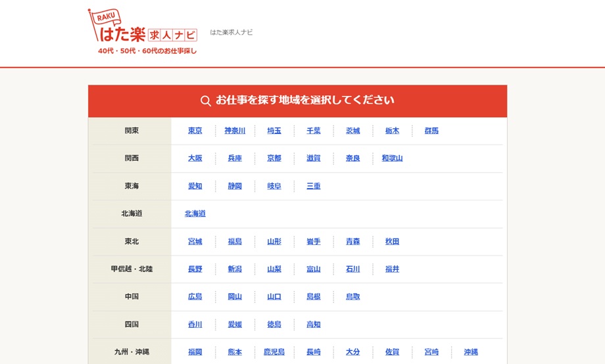Open the 佐賀 link
The image size is (605, 364).
click(393, 352)
